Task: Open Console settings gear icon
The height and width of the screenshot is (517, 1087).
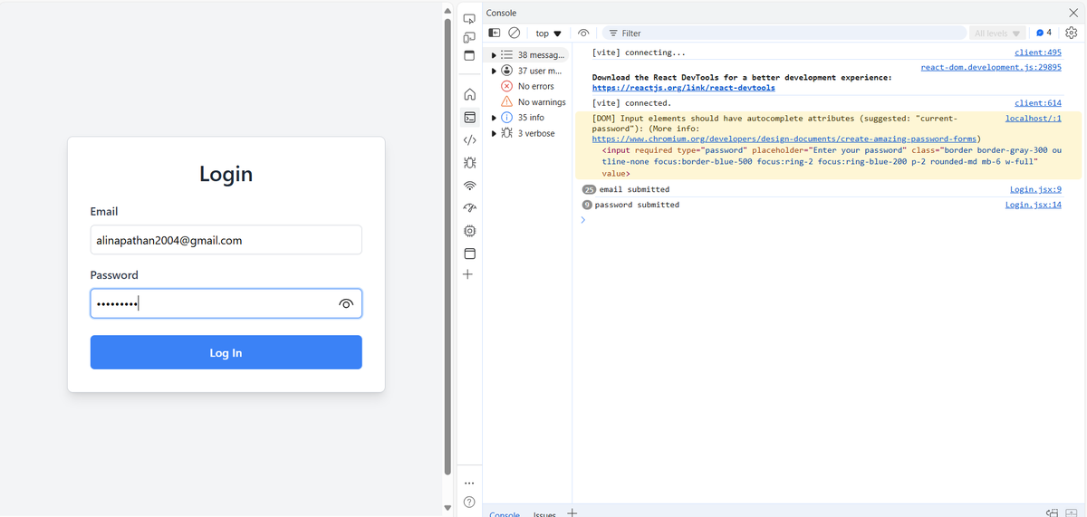Action: pos(1071,33)
